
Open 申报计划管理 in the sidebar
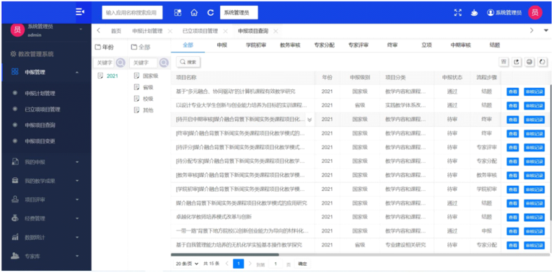[40, 94]
